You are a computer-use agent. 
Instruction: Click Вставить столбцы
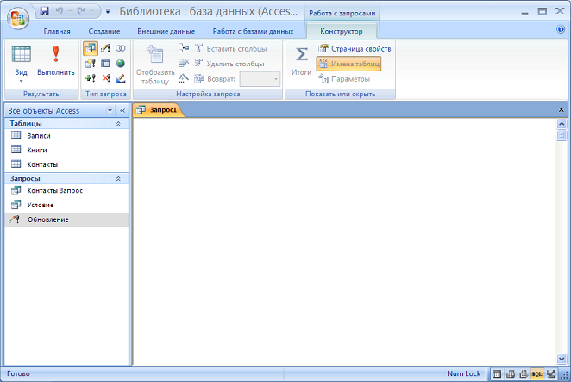pos(230,49)
